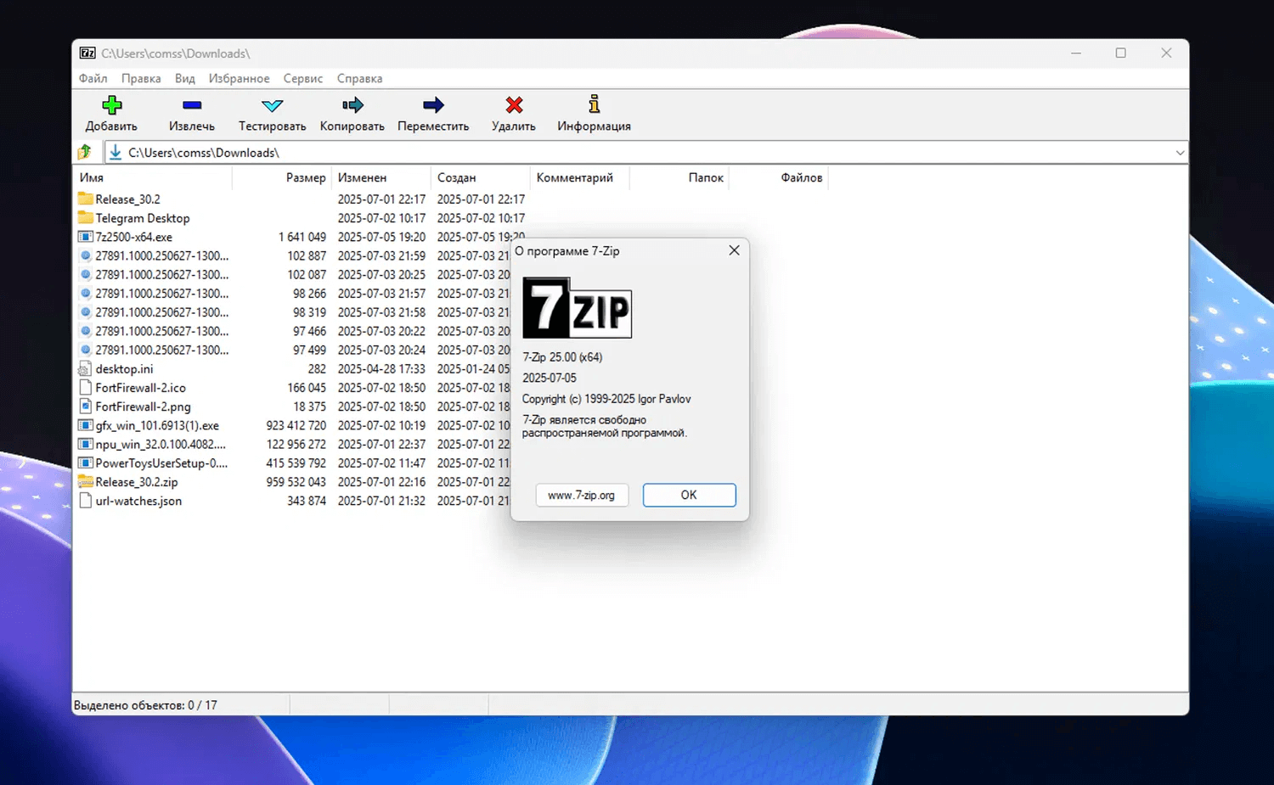Screen dimensions: 1274x785
Task: Click the www.7-zip.org button
Action: tap(582, 495)
